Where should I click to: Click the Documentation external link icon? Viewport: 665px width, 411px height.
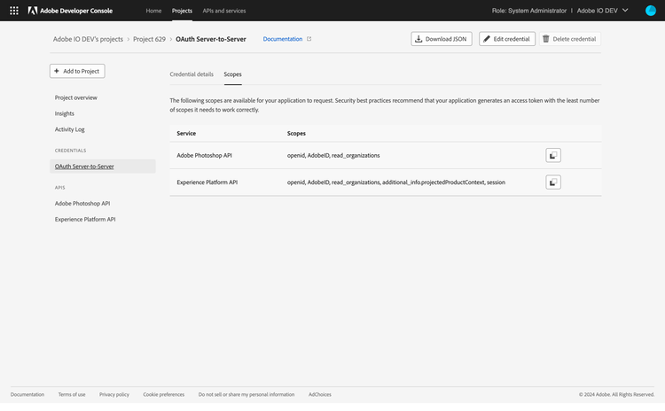[309, 39]
